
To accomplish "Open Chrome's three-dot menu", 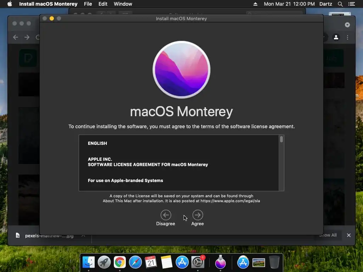I will point(347,37).
